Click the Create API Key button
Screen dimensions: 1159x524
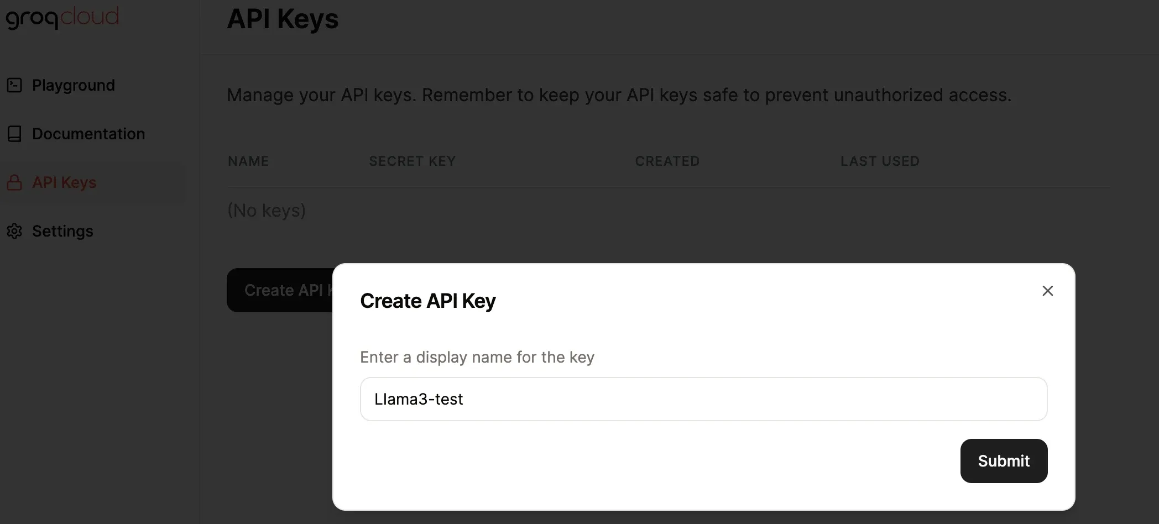click(279, 290)
